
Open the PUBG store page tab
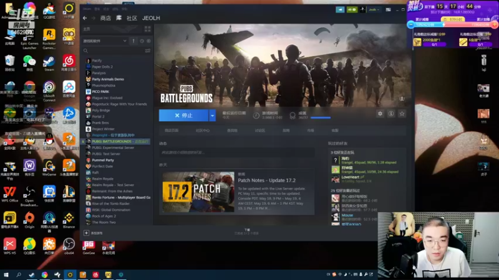[172, 131]
